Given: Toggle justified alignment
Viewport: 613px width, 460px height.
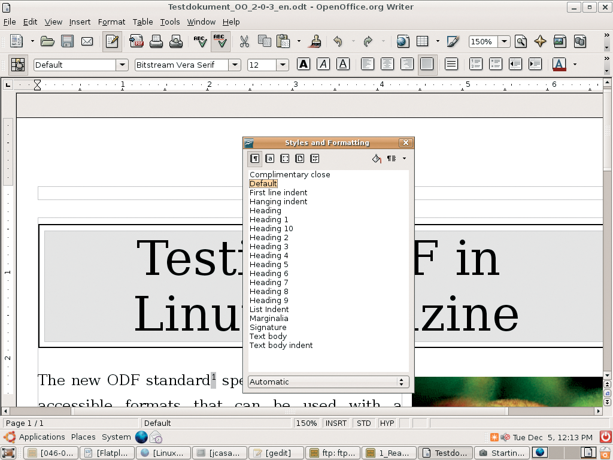Looking at the screenshot, I should [x=427, y=64].
